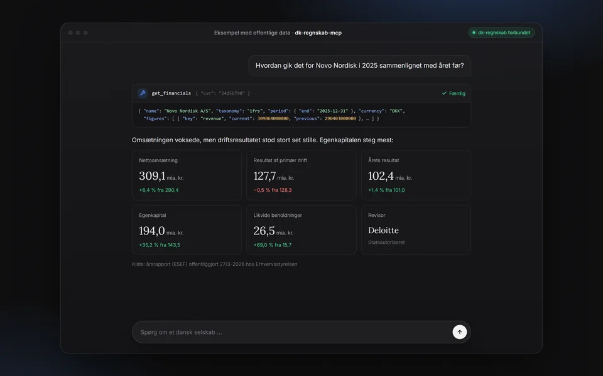
Task: Click the "Novo Nordisk A/S" name in JSON
Action: [188, 111]
